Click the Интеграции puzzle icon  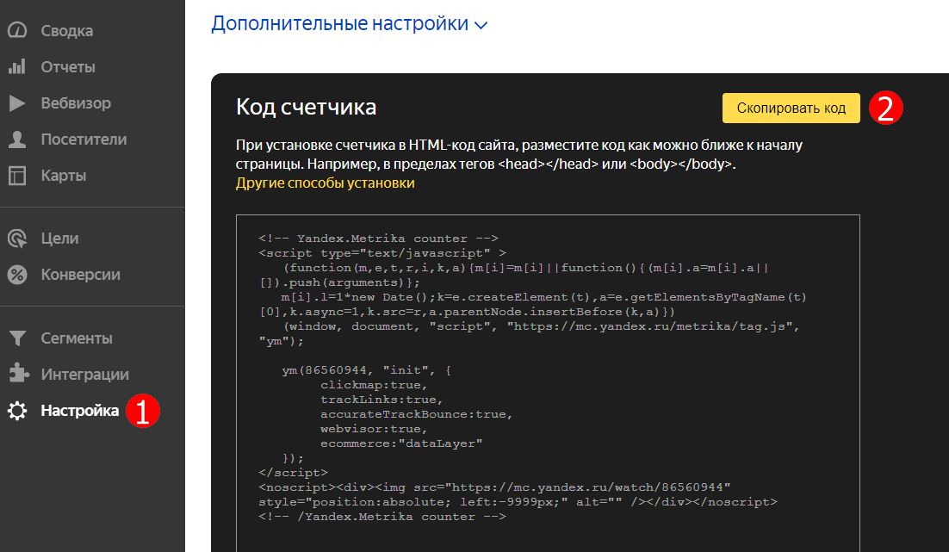18,374
